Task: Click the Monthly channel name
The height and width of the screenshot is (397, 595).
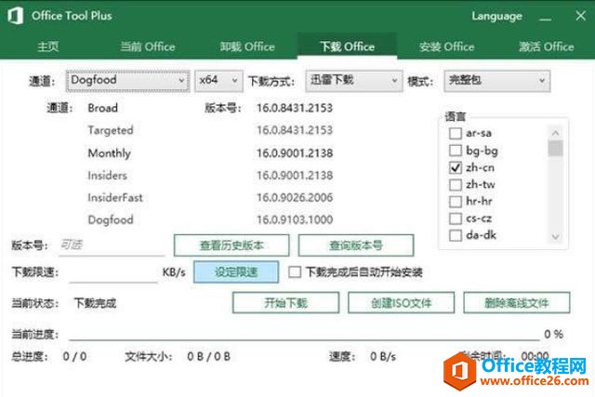Action: (x=110, y=153)
